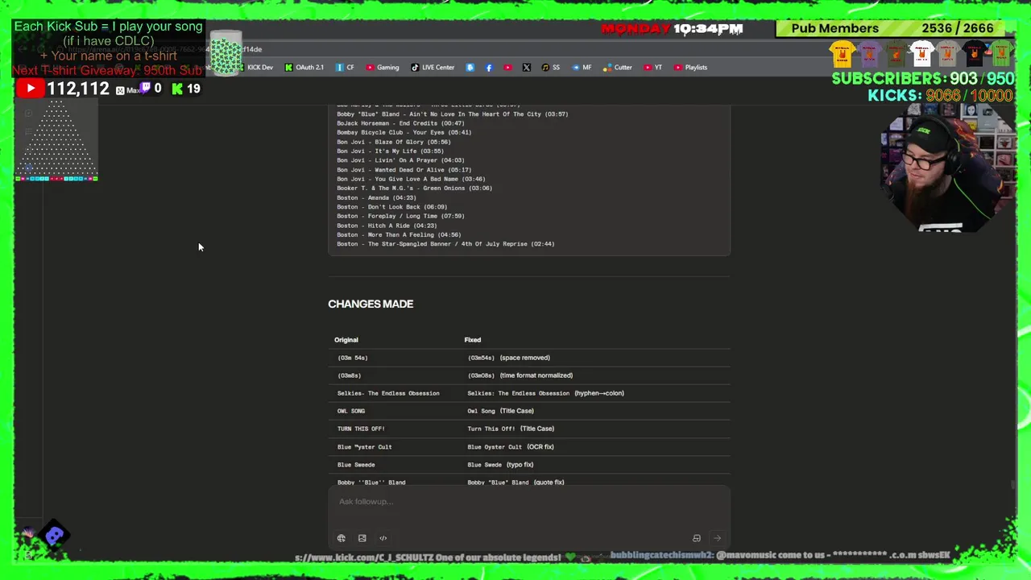Open the X (Twitter) bookmark icon
This screenshot has height=580, width=1031.
pos(527,68)
